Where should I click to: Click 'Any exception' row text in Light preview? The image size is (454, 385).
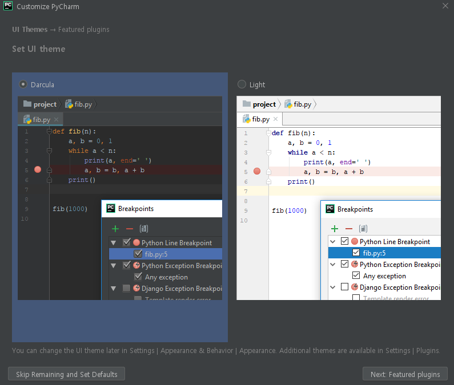tap(384, 276)
